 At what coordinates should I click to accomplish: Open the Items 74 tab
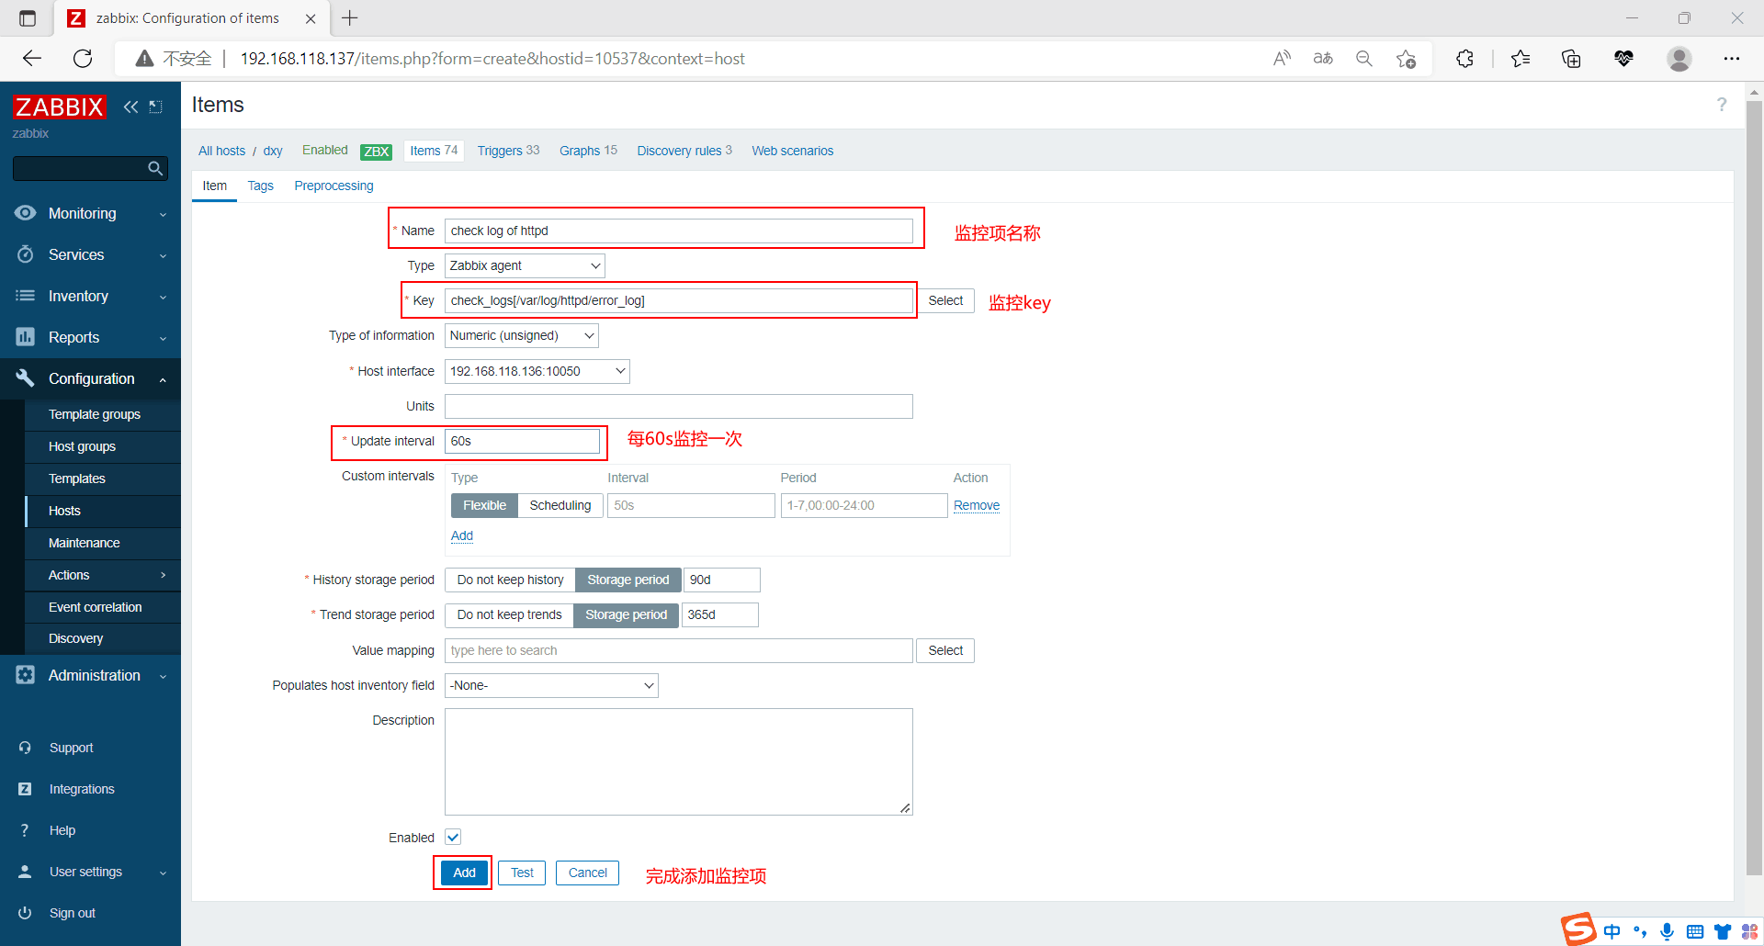[x=434, y=151]
